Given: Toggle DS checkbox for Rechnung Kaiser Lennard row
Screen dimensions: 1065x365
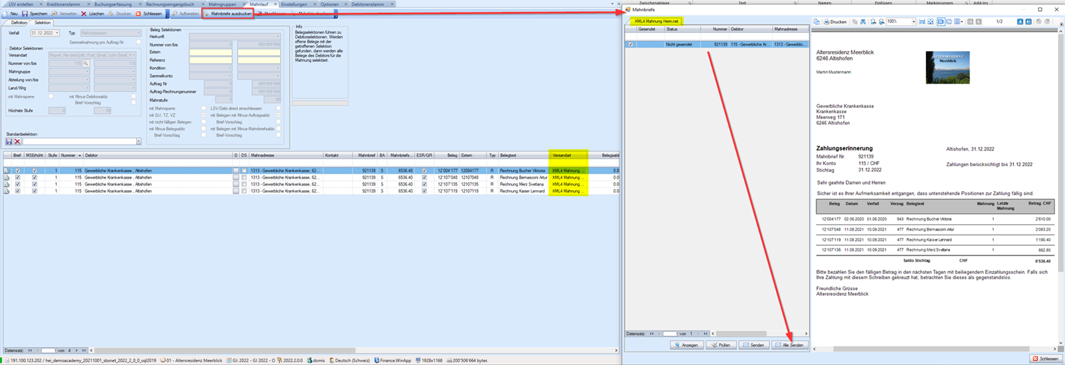Looking at the screenshot, I should point(244,191).
